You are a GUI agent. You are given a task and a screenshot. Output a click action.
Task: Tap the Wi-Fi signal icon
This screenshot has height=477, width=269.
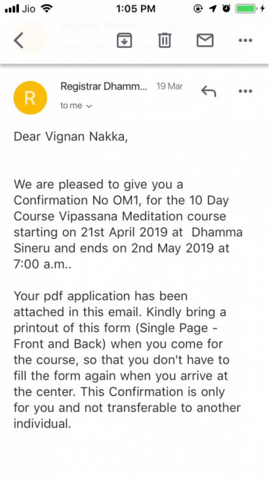pos(46,8)
